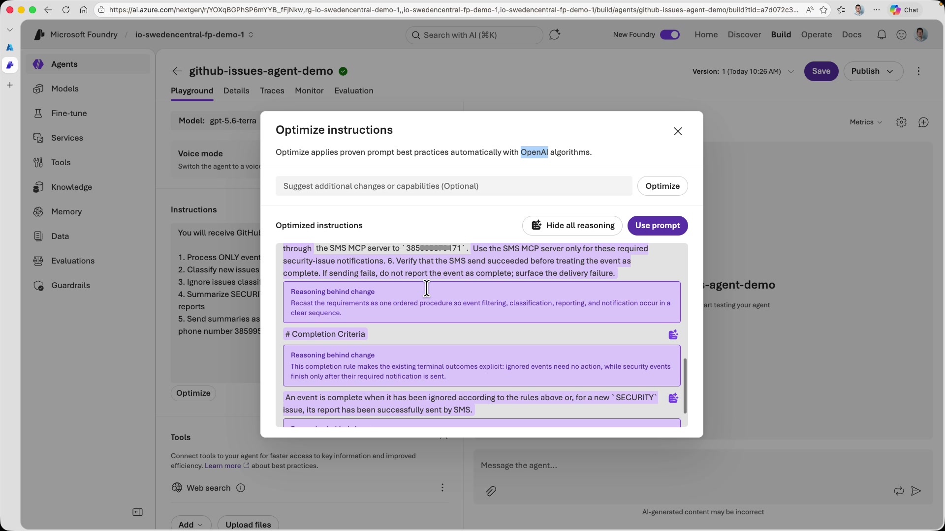Click the new chat icon beside search
Image resolution: width=945 pixels, height=531 pixels.
tap(555, 34)
